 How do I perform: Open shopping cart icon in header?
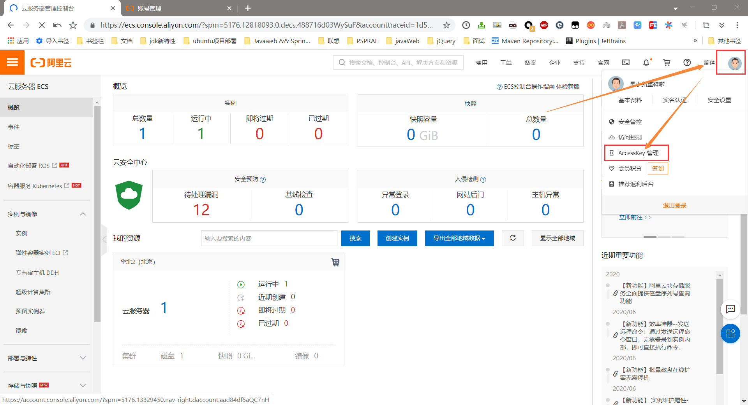point(667,63)
